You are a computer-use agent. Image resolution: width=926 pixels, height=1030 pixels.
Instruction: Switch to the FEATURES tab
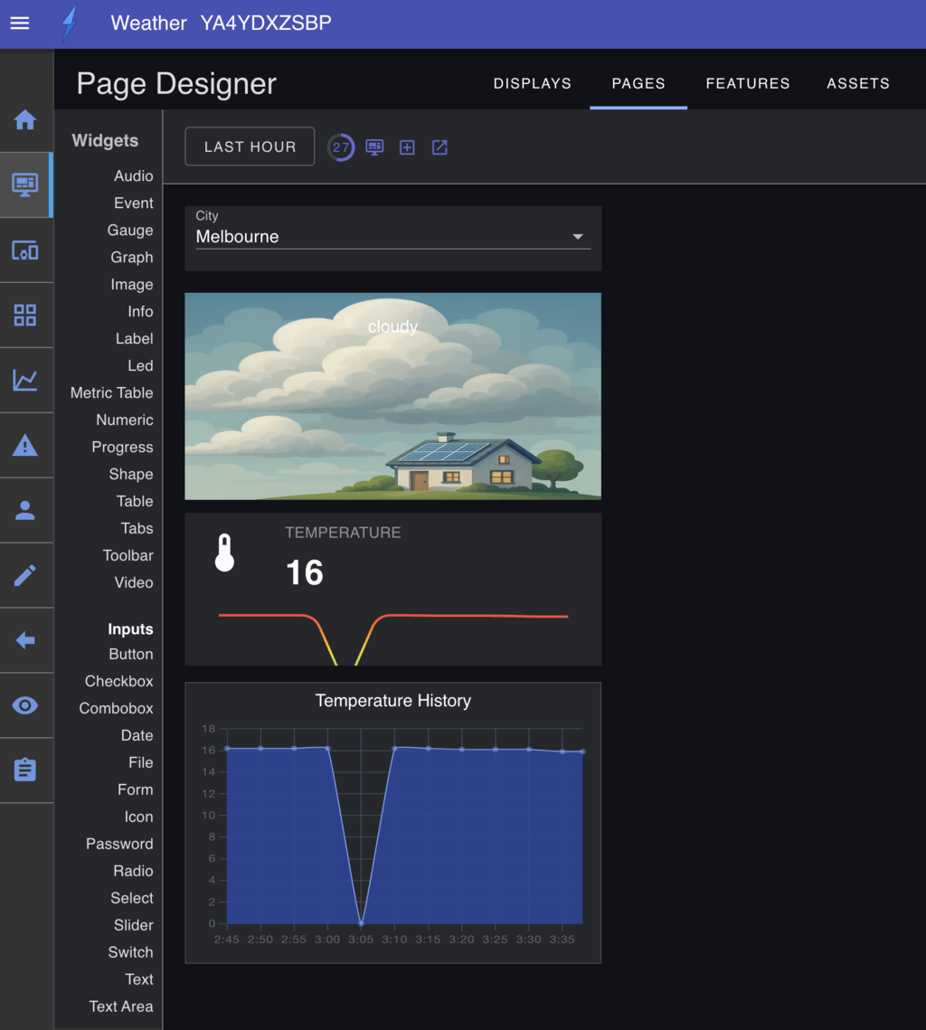(x=747, y=83)
